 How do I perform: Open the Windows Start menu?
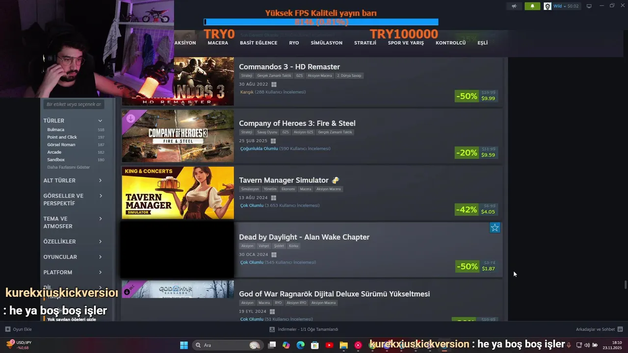coord(184,345)
